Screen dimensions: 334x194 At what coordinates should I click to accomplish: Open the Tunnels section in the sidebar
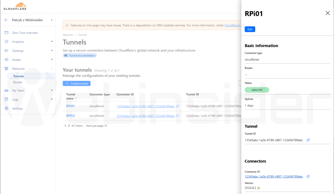point(18,76)
